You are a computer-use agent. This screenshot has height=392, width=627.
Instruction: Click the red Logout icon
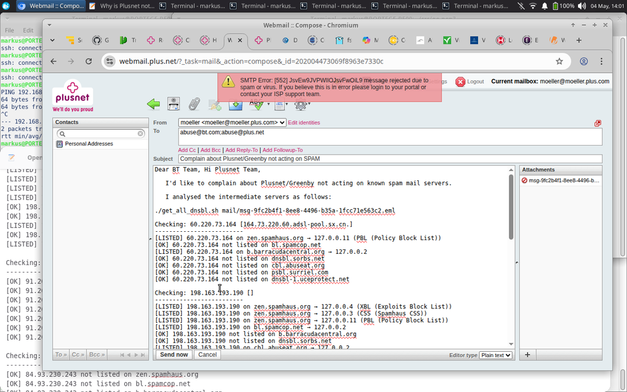[461, 82]
